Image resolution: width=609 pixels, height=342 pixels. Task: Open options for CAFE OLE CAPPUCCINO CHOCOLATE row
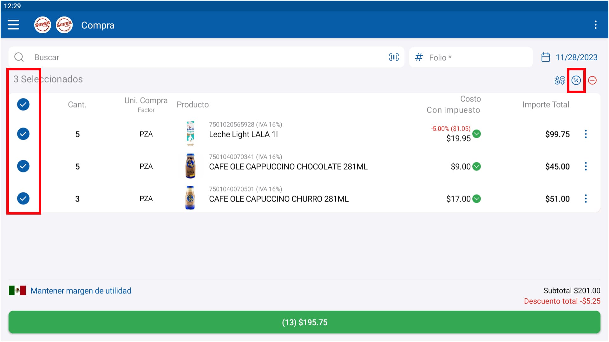point(586,166)
